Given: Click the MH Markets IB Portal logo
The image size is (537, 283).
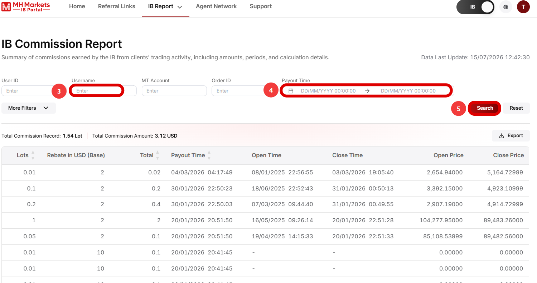Looking at the screenshot, I should point(26,6).
